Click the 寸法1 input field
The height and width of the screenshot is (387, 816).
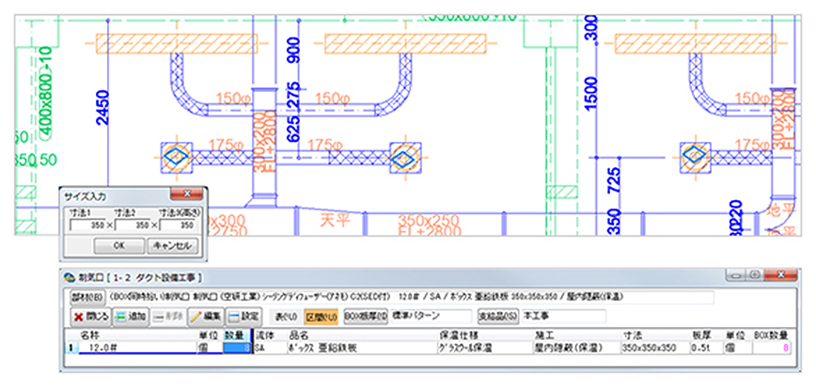86,226
